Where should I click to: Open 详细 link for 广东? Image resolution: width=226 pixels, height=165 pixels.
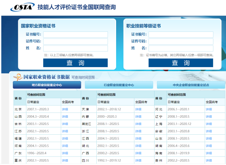point(65,153)
